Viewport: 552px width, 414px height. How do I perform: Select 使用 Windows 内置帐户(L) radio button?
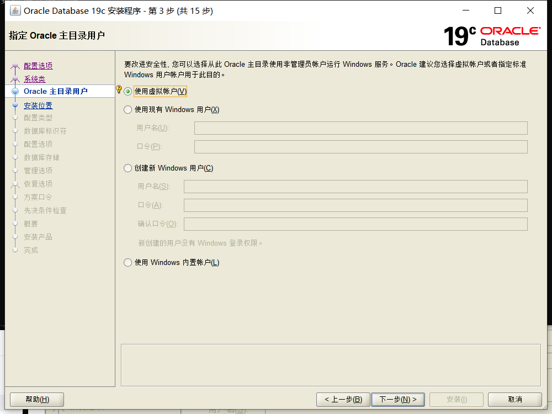tap(128, 263)
